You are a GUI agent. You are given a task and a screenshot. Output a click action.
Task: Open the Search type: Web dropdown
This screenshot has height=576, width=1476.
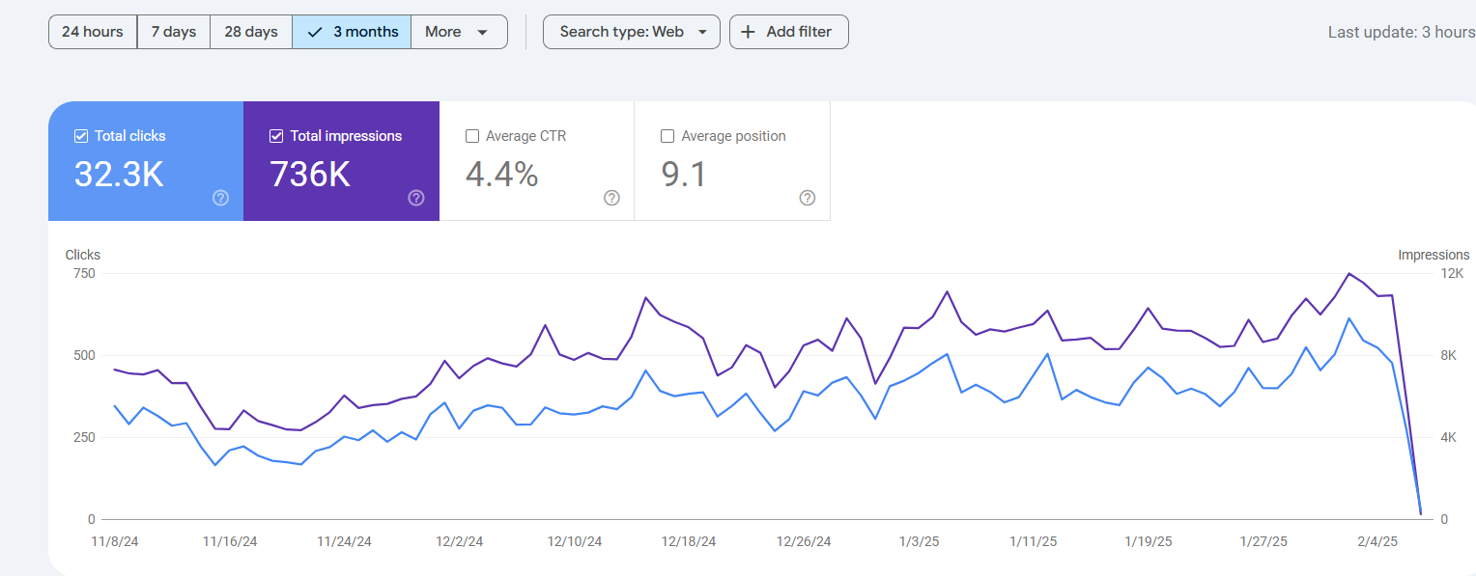(x=632, y=32)
